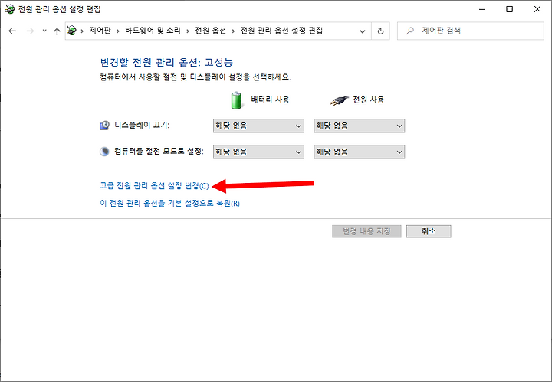Click the 디스플레이 끄기: label
Viewport: 552px width, 382px height.
tap(142, 125)
